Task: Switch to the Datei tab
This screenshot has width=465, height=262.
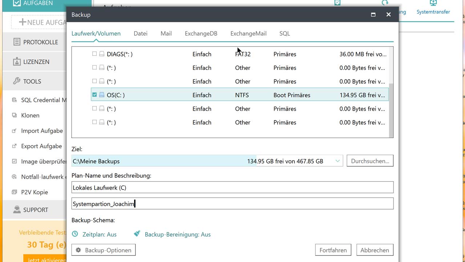Action: (x=140, y=33)
